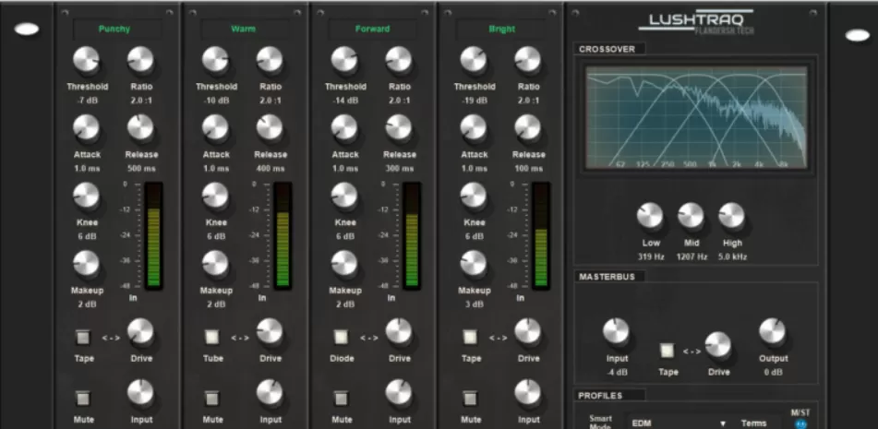Click the Warm band Threshold knob
The width and height of the screenshot is (878, 429).
(x=216, y=59)
